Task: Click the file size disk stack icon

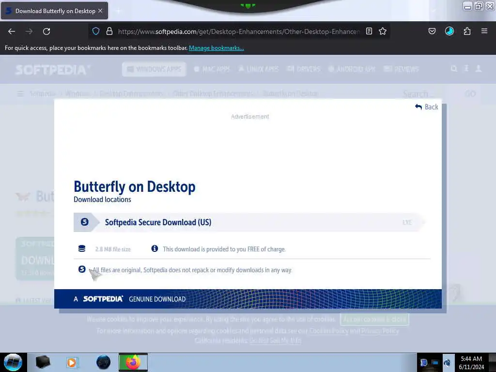Action: (82, 248)
